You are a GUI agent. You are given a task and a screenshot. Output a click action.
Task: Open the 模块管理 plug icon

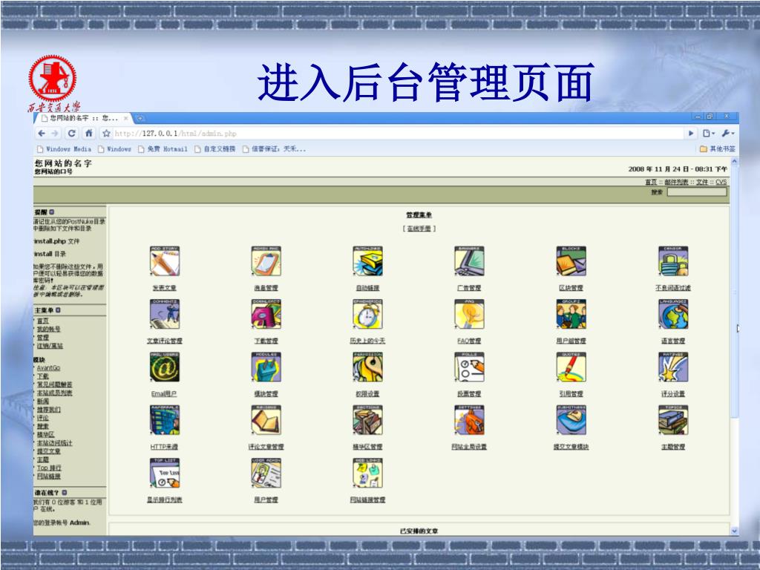pyautogui.click(x=266, y=367)
